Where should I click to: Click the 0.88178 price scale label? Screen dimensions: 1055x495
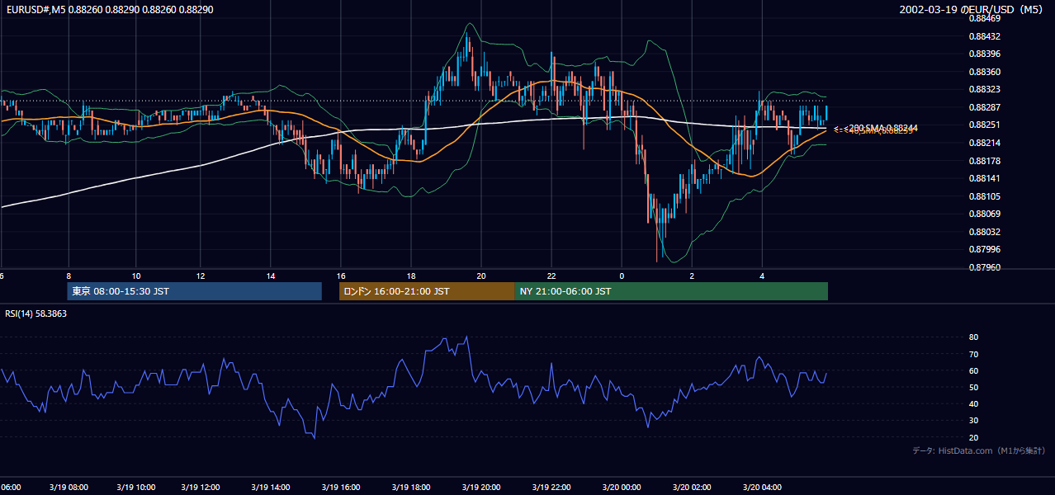(985, 160)
